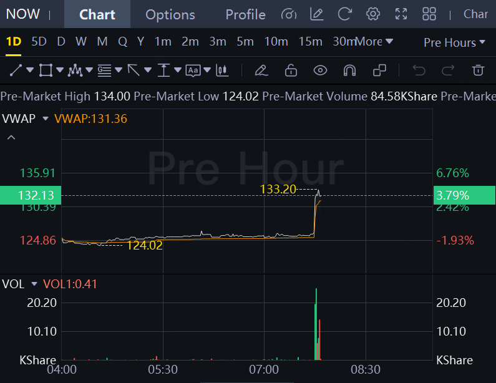Click the gauge indicator icon in header

coord(289,14)
